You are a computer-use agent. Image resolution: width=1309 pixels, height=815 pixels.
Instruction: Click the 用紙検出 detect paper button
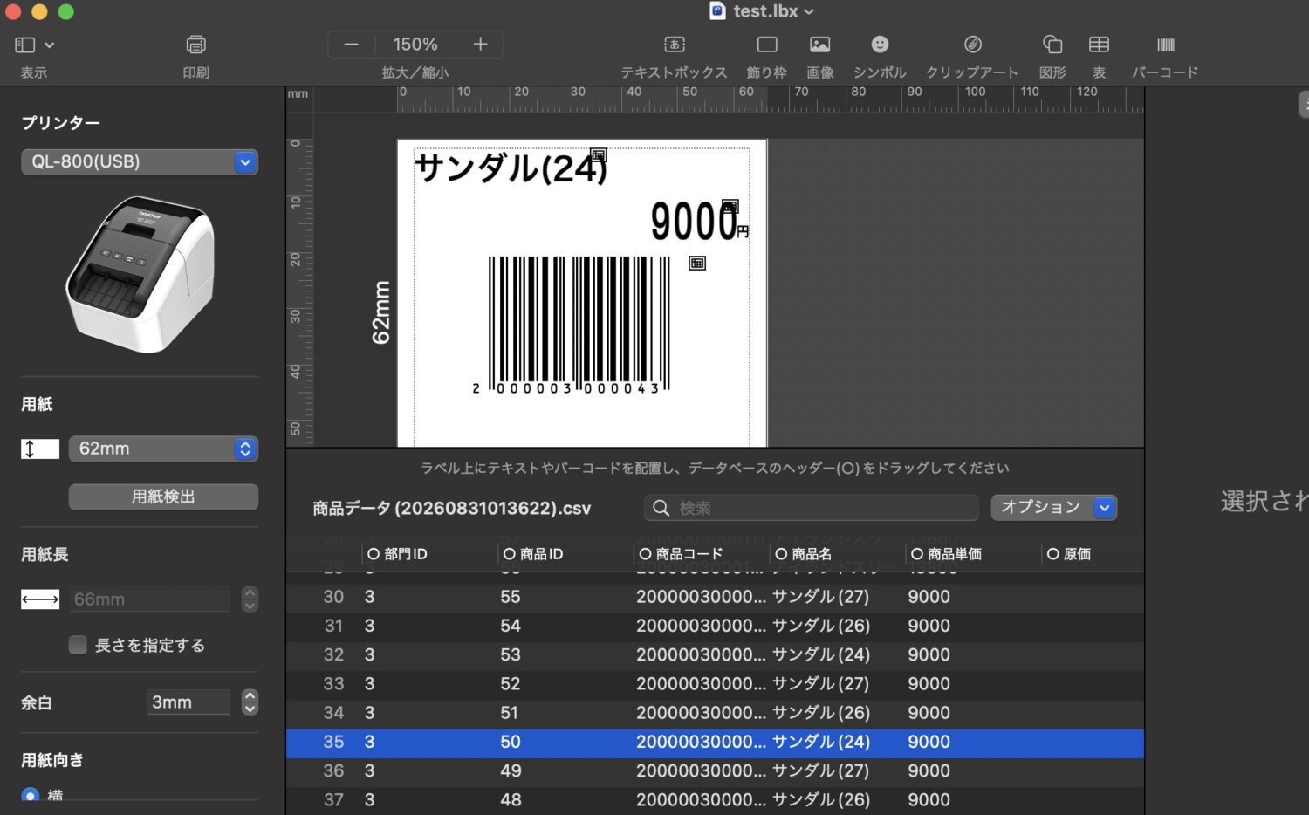point(163,497)
